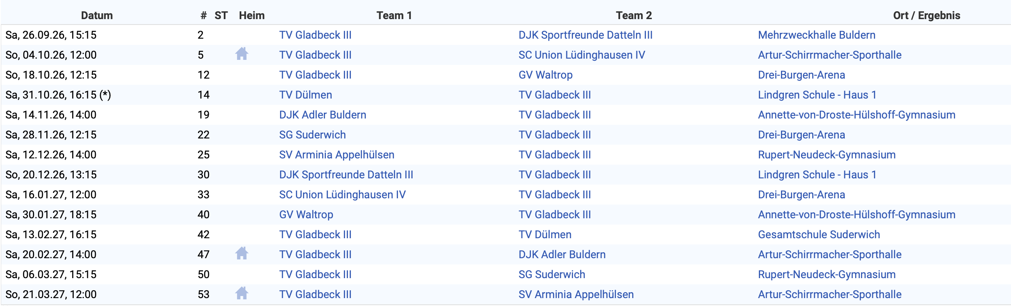This screenshot has height=306, width=1011.
Task: Open Rupert-Neudeck-Gymnasium venue for match 25
Action: [827, 155]
